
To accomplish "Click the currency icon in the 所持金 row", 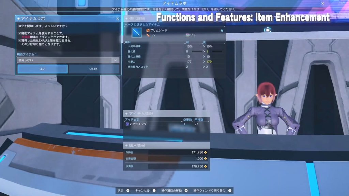I will coord(206,152).
